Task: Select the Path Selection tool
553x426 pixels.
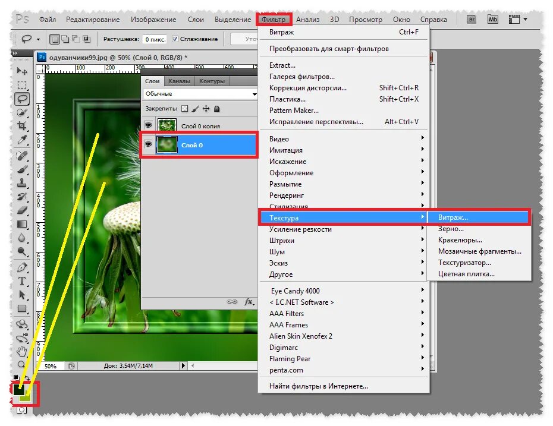Action: [22, 295]
